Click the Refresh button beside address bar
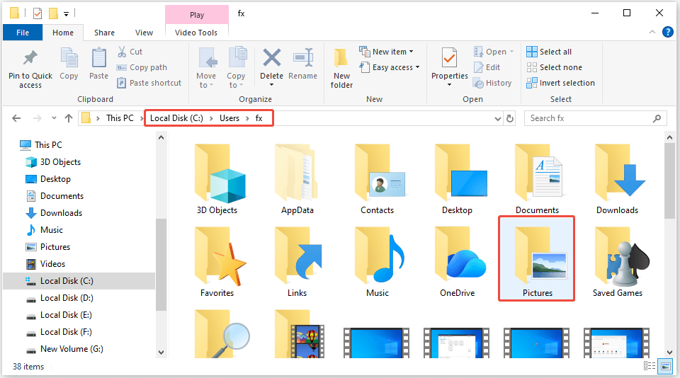680x378 pixels. [510, 118]
